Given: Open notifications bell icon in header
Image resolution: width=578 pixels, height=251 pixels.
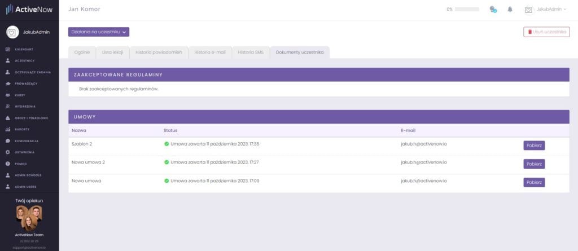Looking at the screenshot, I should coord(510,10).
